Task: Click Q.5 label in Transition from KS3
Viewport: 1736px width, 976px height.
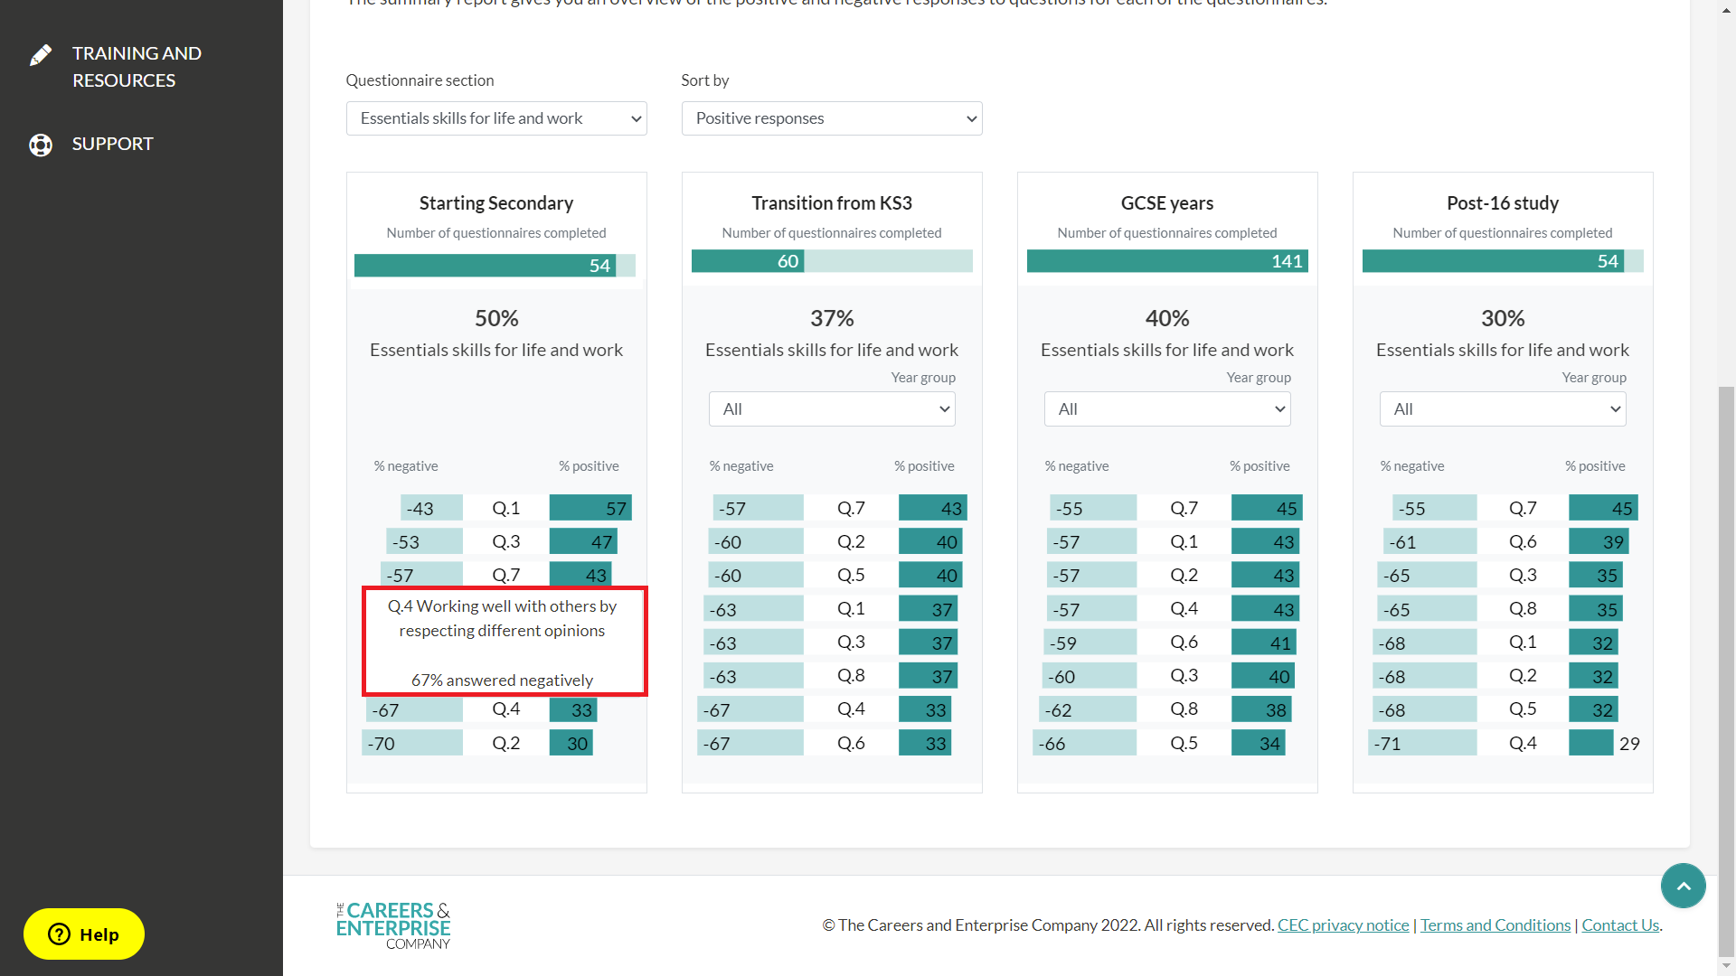Action: tap(851, 575)
